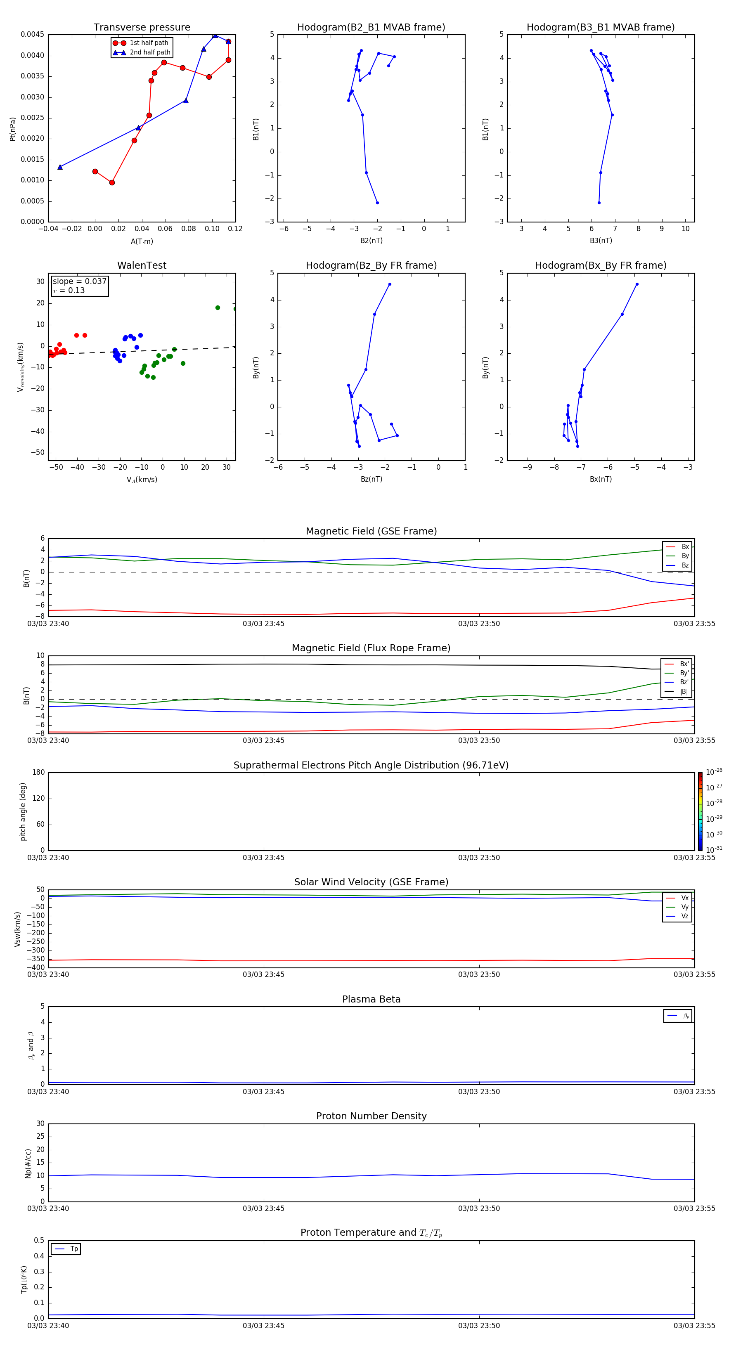Viewport: 743px width, 1362px height.
Task: Click the "Magnetic Field (GSE Frame)" title
Action: click(x=371, y=531)
